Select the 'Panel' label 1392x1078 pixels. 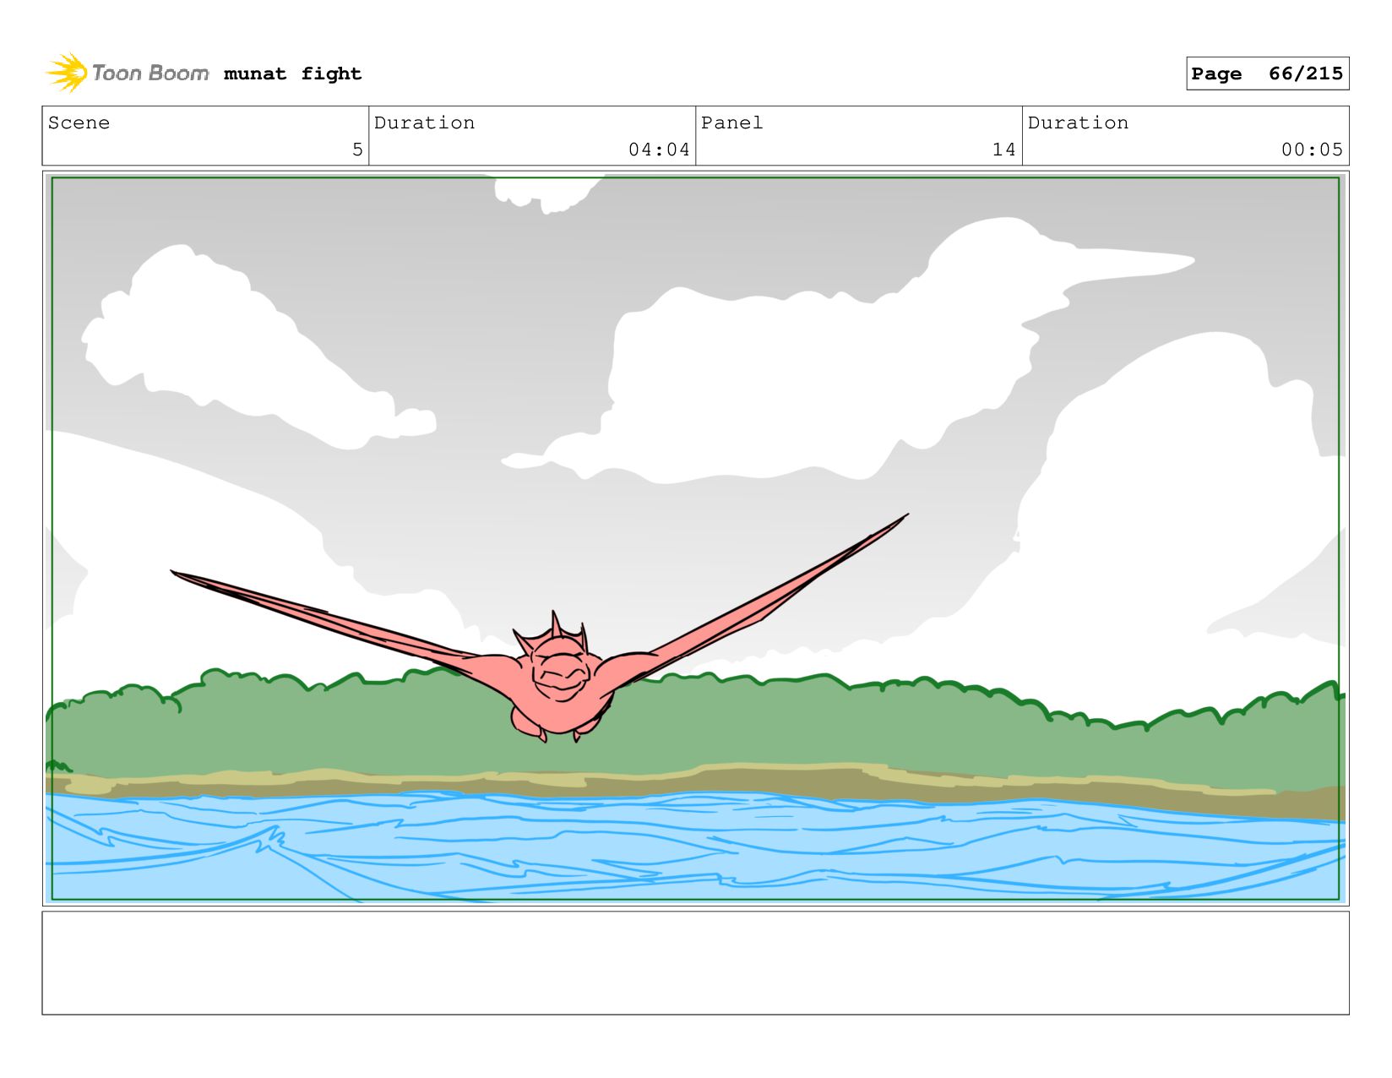(731, 122)
